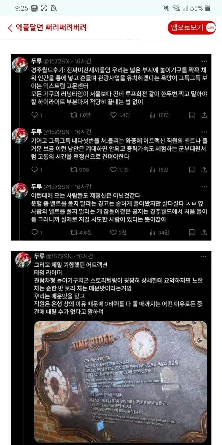Viewport: 222px width, 445px height.
Task: Share the third tweet with 34만 views
Action: pos(204,233)
